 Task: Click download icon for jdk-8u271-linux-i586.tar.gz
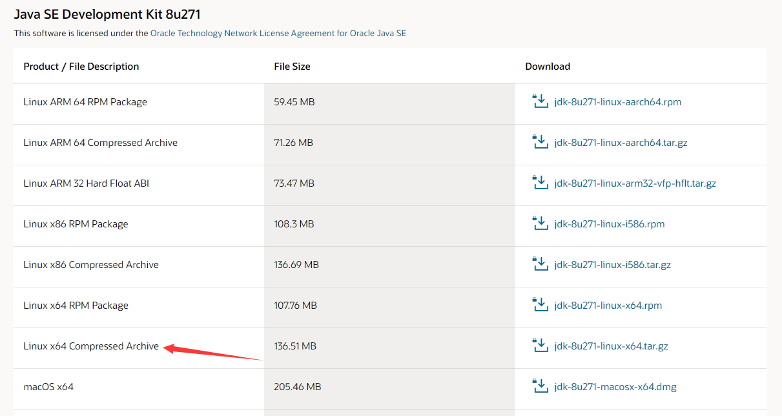(540, 264)
